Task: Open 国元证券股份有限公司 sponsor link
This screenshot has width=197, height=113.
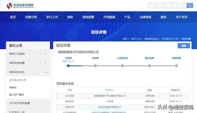Action: pos(110,107)
